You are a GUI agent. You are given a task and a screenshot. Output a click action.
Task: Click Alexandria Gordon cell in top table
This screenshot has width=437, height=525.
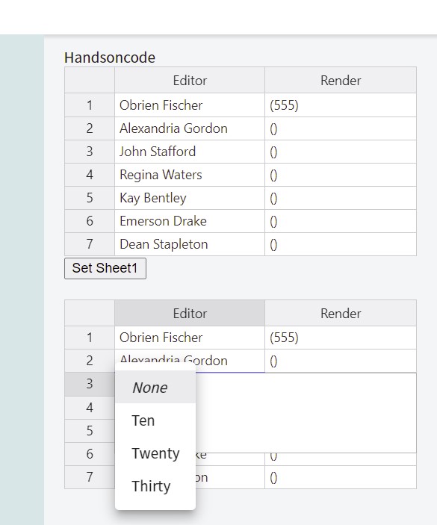(190, 128)
